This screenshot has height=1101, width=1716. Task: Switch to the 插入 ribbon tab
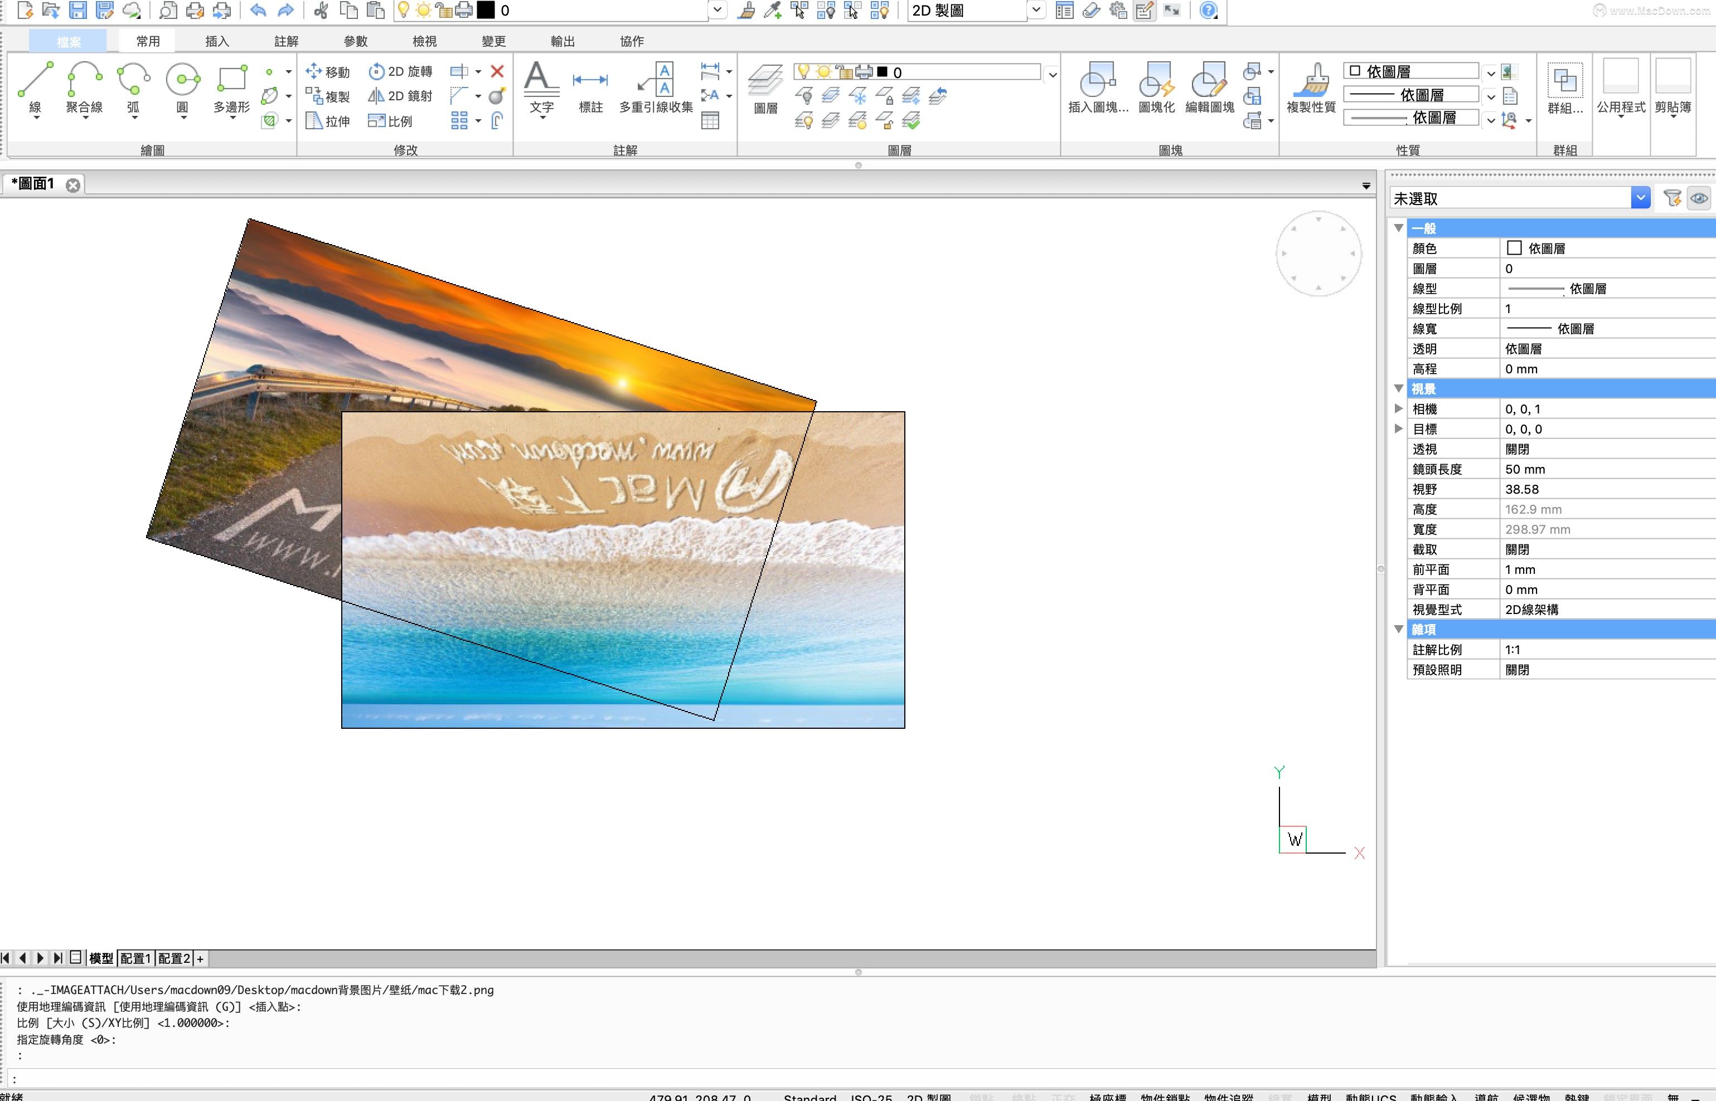(x=217, y=41)
